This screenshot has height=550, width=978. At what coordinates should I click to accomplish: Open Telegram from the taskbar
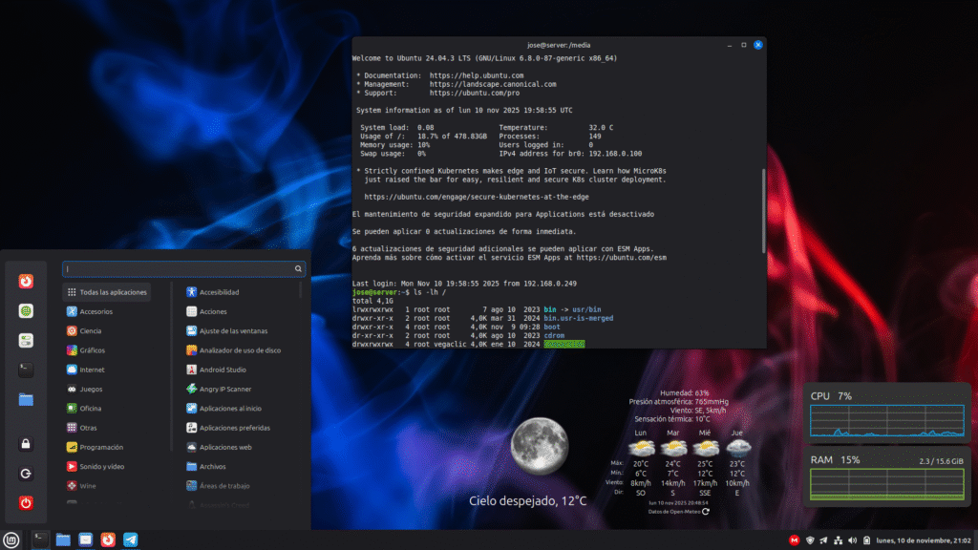(131, 539)
